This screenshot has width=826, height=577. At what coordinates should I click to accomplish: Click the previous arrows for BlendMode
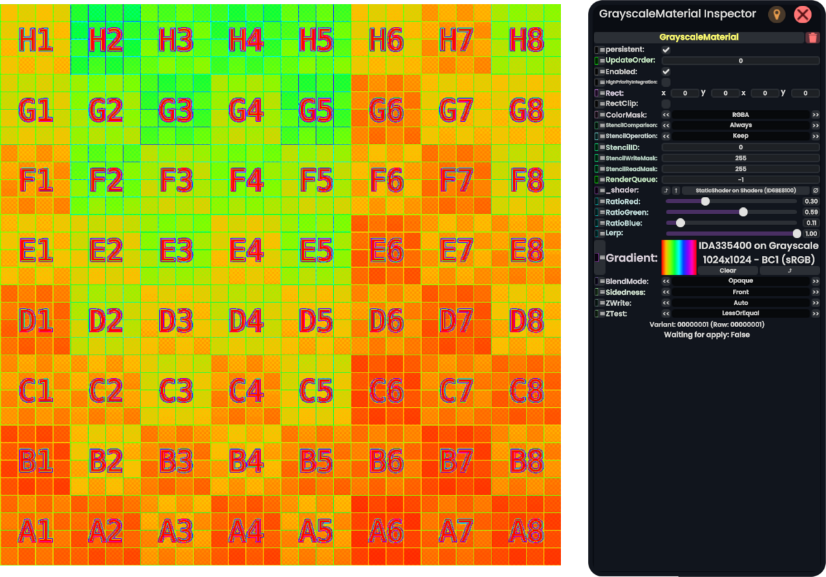point(666,281)
